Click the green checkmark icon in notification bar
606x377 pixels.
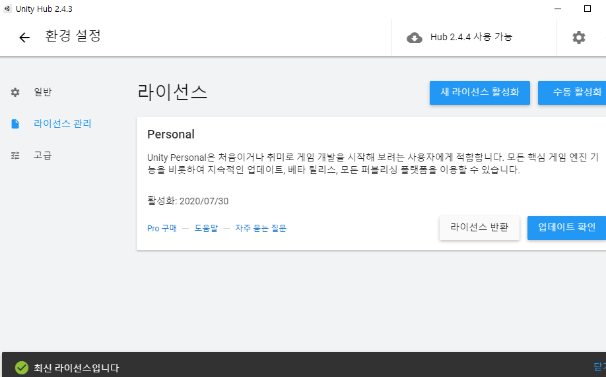[x=22, y=368]
